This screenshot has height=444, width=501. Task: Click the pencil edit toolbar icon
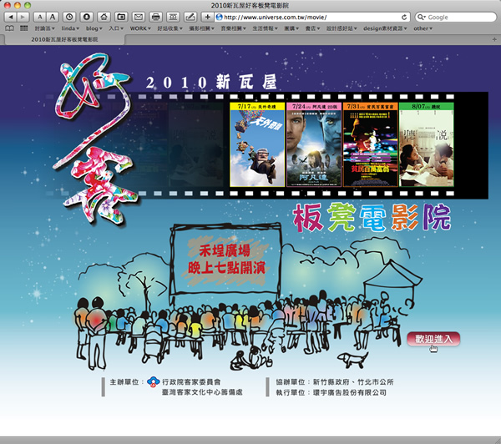pos(190,17)
